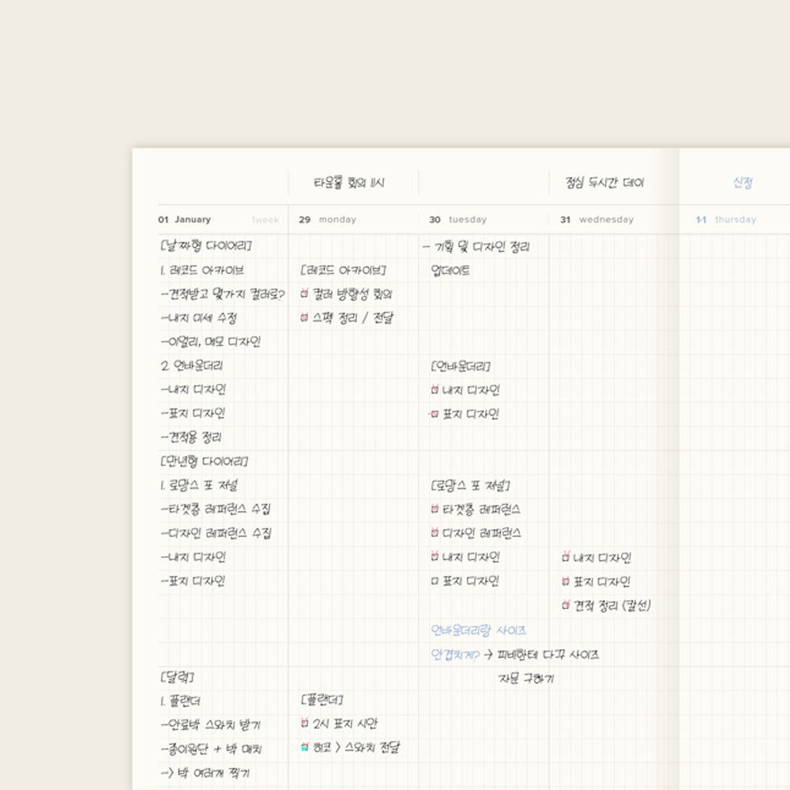Select the 29 monday column header
Image resolution: width=790 pixels, height=790 pixels.
tap(327, 220)
